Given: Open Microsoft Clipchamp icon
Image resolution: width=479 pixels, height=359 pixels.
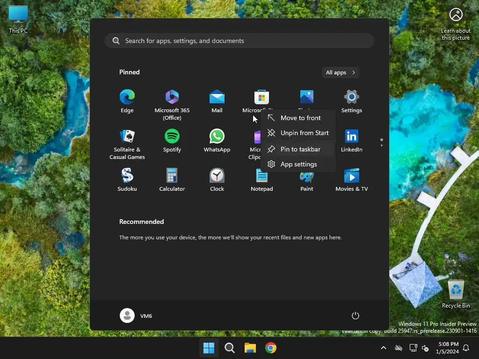Looking at the screenshot, I should point(257,137).
